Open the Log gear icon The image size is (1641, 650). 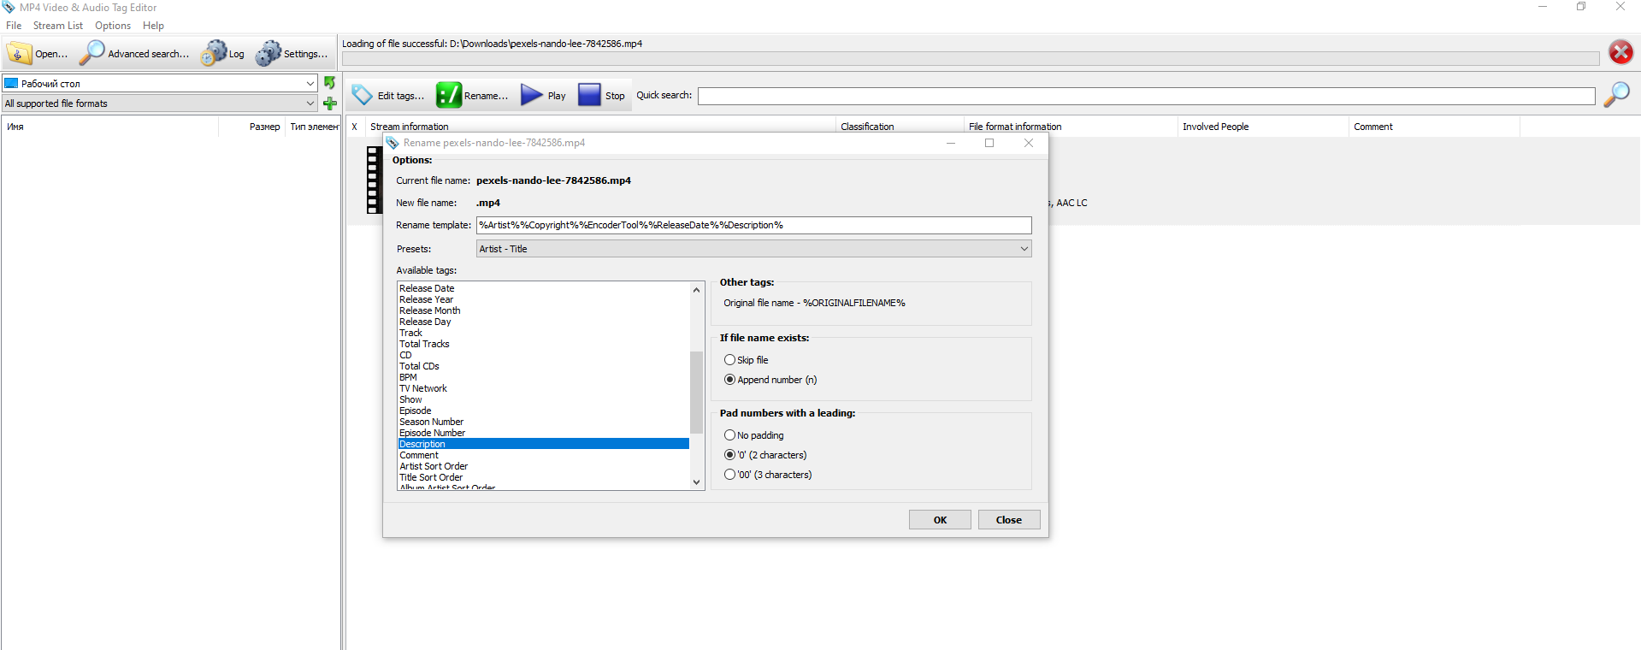pyautogui.click(x=214, y=53)
